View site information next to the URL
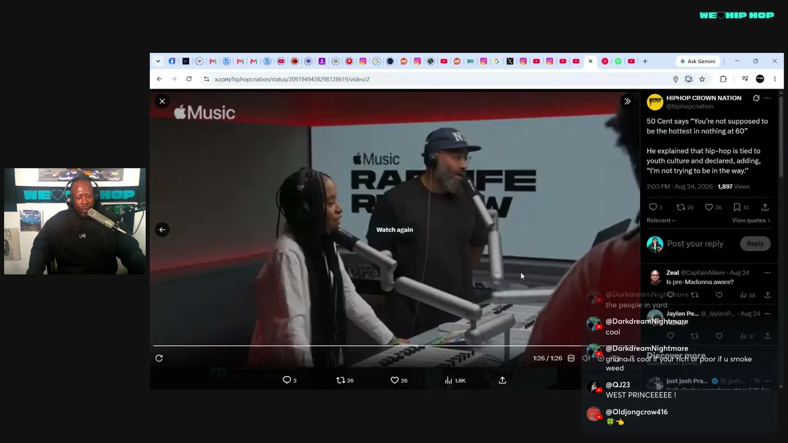The height and width of the screenshot is (443, 788). point(207,79)
